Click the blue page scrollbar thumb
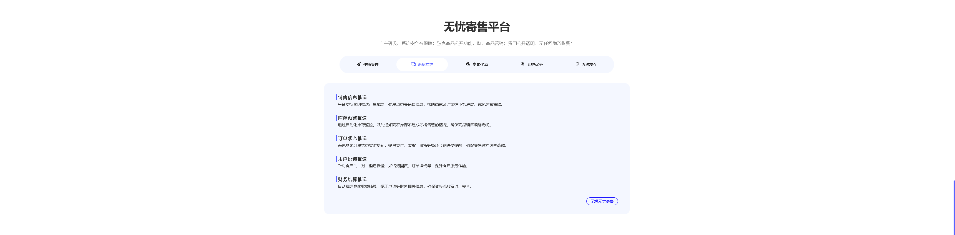 (x=954, y=207)
